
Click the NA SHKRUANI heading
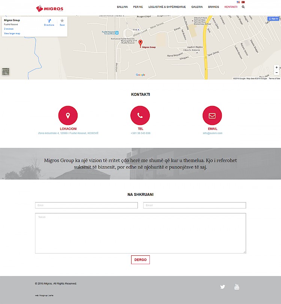[140, 194]
